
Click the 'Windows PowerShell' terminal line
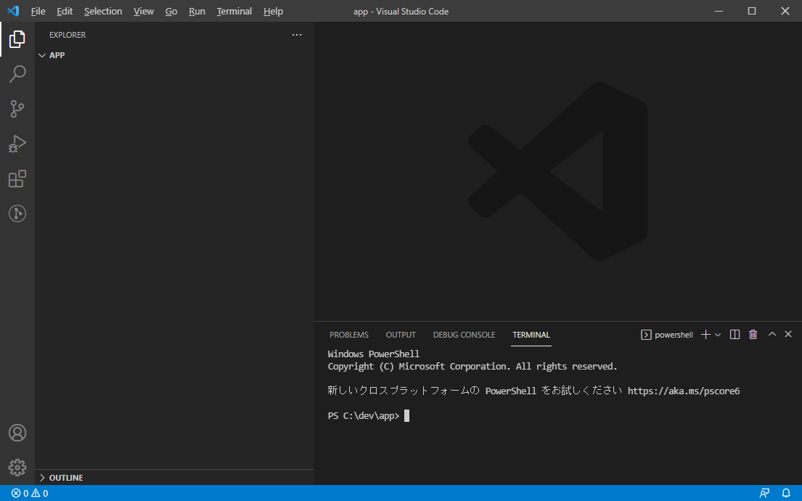point(373,354)
